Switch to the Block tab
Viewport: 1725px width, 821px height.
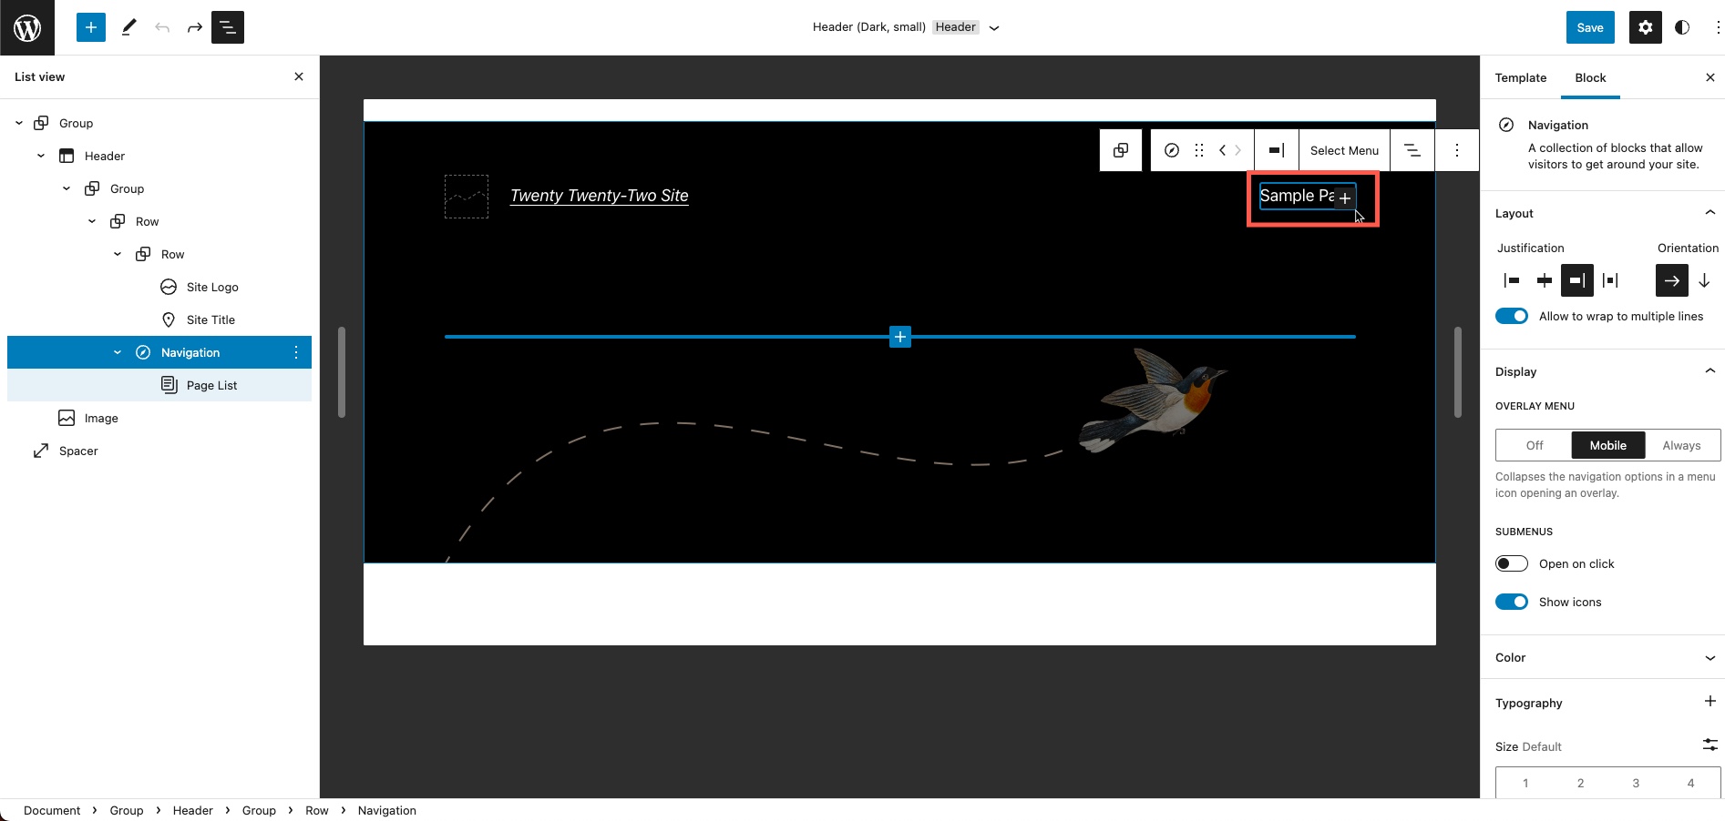pos(1590,77)
